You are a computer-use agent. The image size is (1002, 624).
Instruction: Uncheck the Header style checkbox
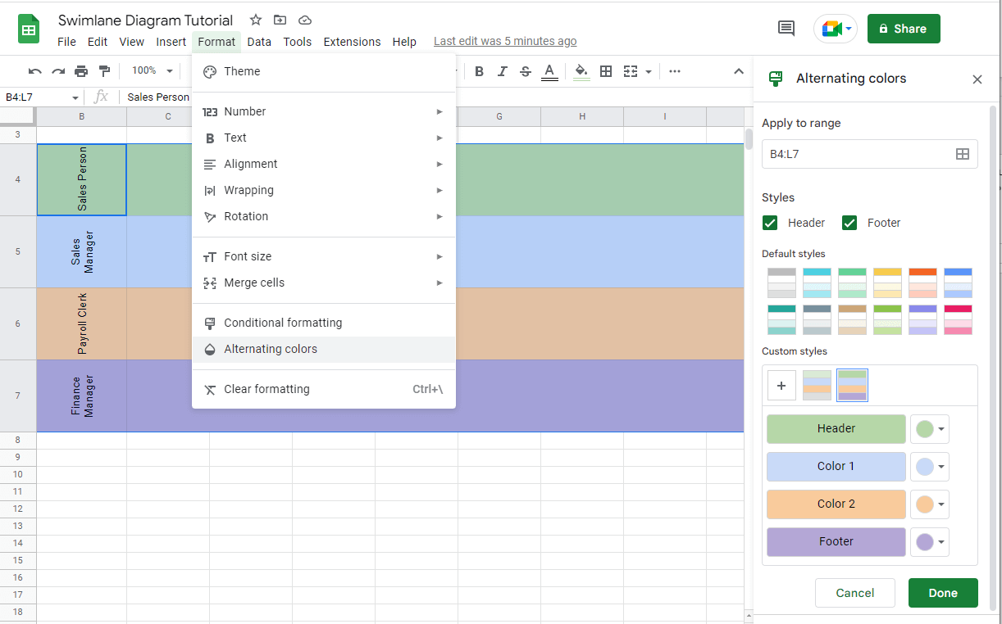(770, 222)
